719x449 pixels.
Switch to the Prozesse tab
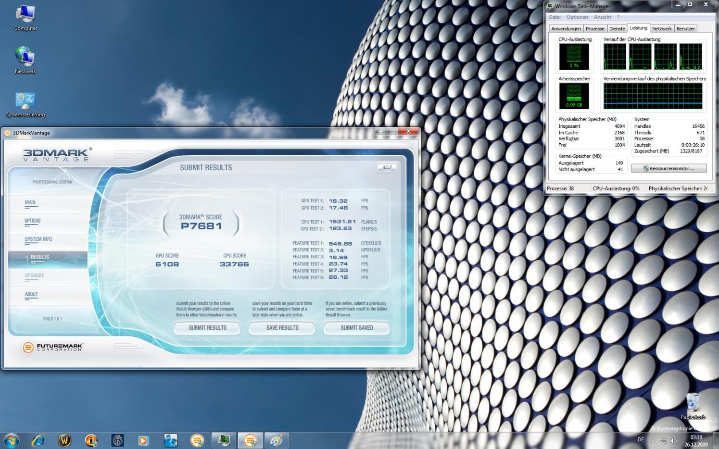595,28
